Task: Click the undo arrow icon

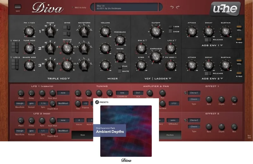Action: (172, 7)
